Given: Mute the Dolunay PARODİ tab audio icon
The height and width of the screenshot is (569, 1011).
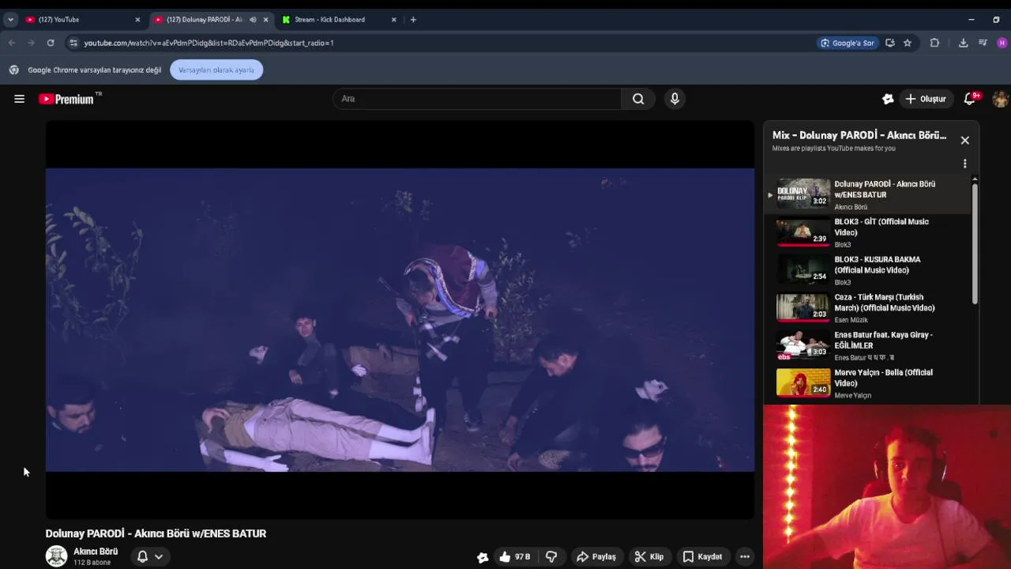Looking at the screenshot, I should [253, 20].
